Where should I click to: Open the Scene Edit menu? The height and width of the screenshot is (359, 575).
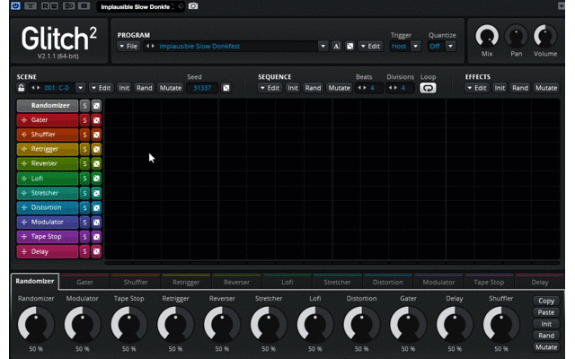tap(101, 88)
